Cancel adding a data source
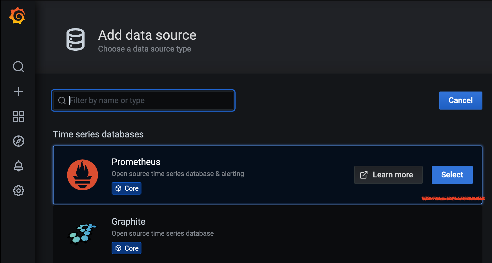The height and width of the screenshot is (263, 492). click(461, 101)
